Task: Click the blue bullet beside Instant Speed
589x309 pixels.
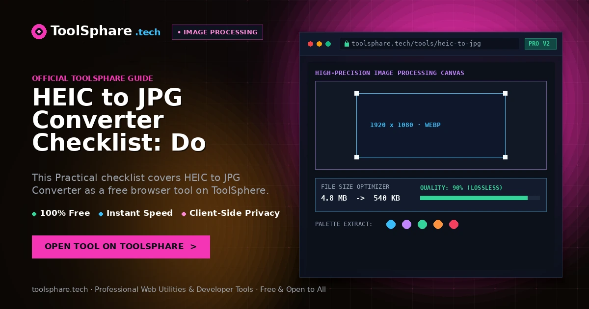Action: [101, 214]
